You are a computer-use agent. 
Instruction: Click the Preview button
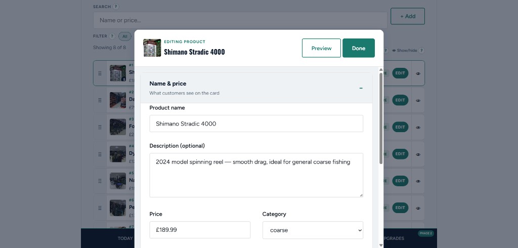321,48
